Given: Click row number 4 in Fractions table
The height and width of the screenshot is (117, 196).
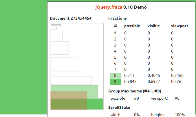Looking at the screenshot, I should [115, 51].
